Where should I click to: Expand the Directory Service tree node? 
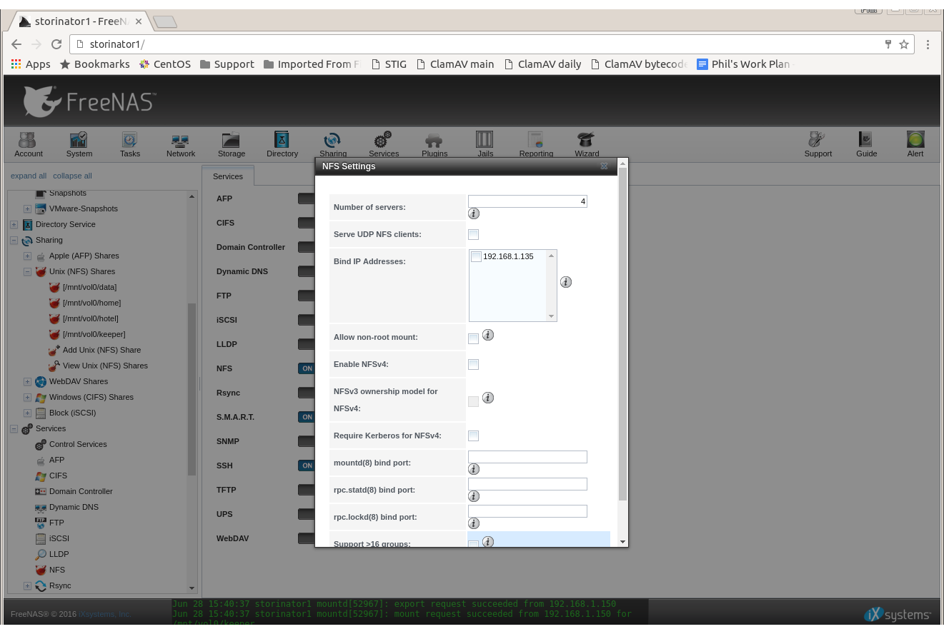point(14,224)
